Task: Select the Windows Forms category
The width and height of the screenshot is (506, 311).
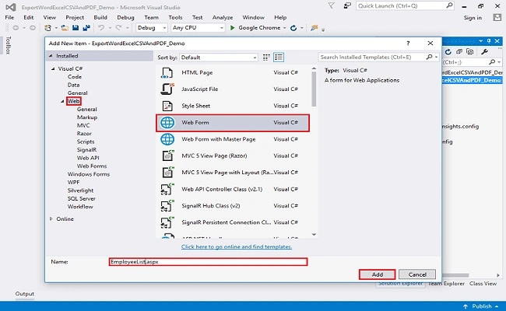Action: (89, 174)
